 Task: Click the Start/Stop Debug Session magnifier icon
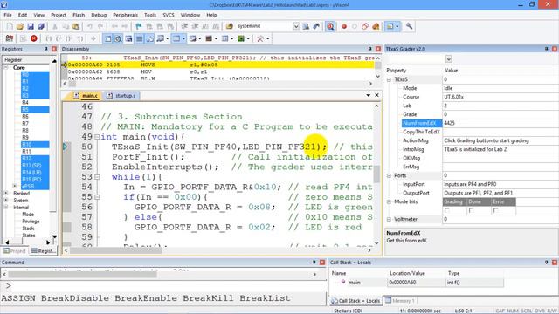click(330, 26)
